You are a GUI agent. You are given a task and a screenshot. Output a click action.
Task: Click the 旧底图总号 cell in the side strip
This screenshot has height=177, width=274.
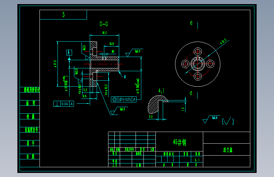(x=32, y=130)
